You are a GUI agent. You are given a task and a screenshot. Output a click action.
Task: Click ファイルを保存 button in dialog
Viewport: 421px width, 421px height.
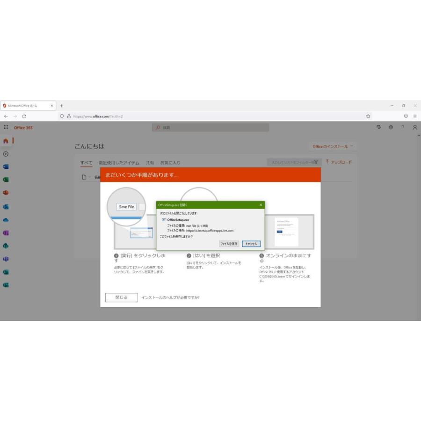point(229,244)
